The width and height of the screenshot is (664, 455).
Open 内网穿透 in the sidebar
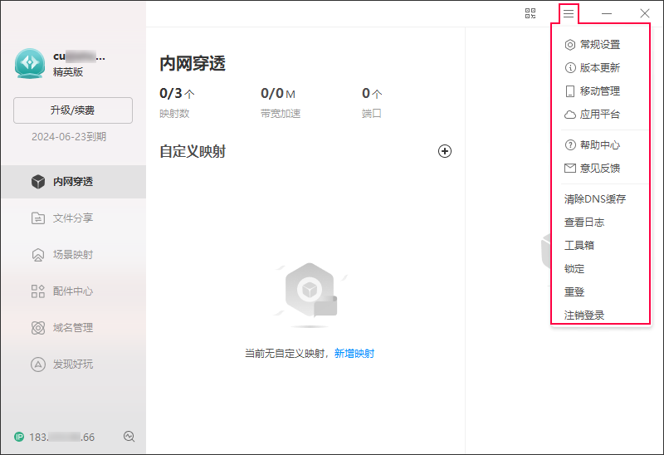[72, 182]
